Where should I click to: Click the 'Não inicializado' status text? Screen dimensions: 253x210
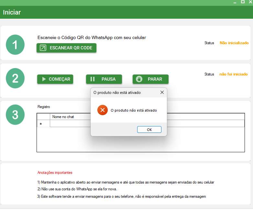234,43
